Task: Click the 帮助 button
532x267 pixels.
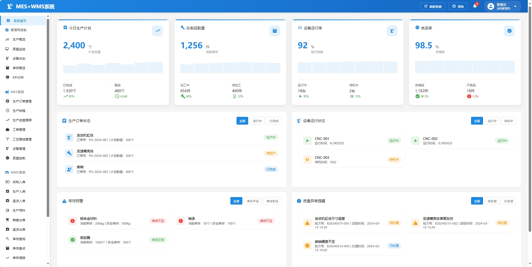Action: pos(458,6)
